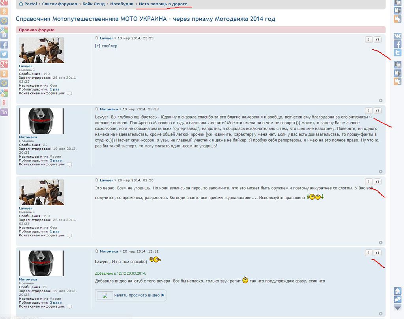The image size is (404, 319).
Task: Click the VK icon in the right sidebar
Action: [398, 36]
